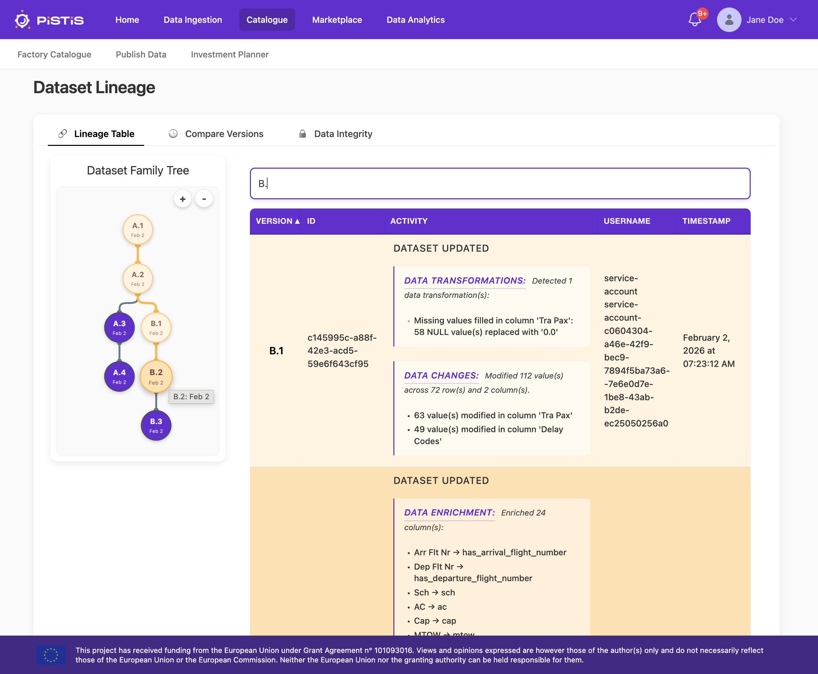The image size is (818, 674).
Task: Click the lock icon beside Data Integrity
Action: [303, 134]
